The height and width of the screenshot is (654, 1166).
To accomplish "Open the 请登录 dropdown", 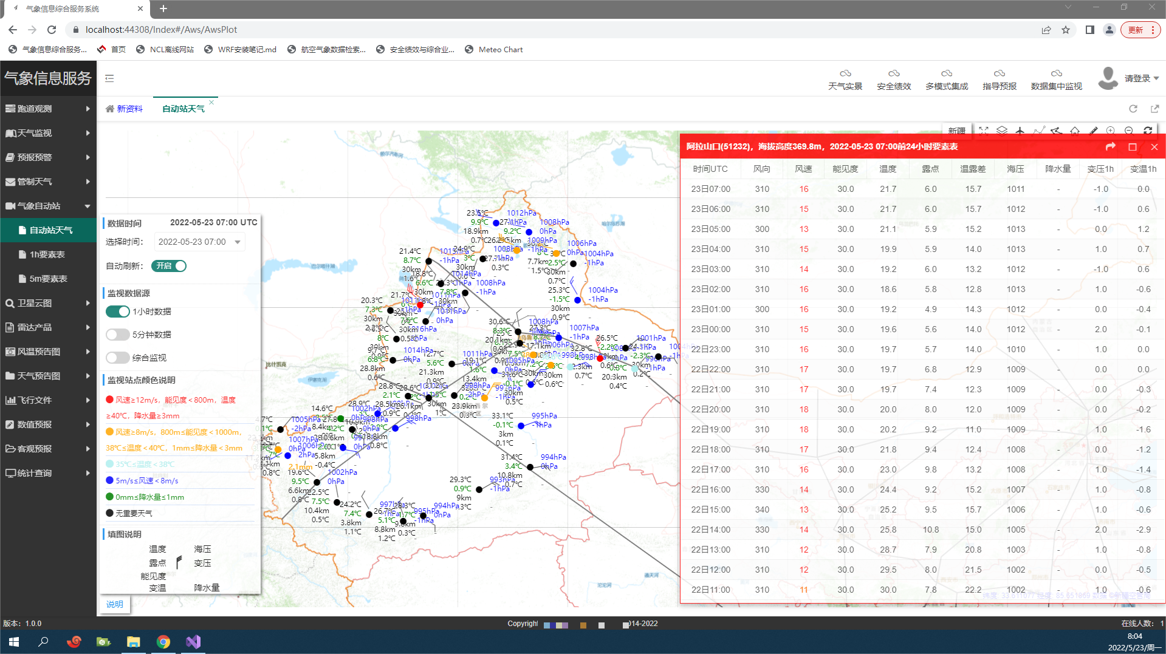I will click(1142, 78).
